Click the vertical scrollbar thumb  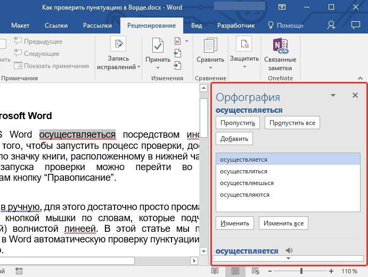[204, 118]
